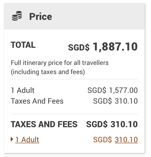Click the Price panel header title
Image resolution: width=151 pixels, height=157 pixels.
(40, 17)
